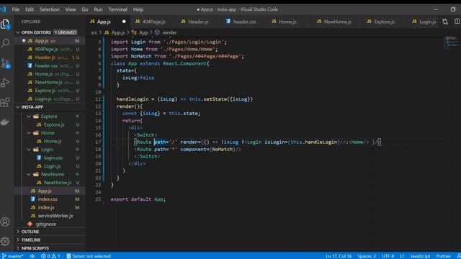Click the render breadcrumb segment
Viewport: 461px width, 259px height.
166,32
